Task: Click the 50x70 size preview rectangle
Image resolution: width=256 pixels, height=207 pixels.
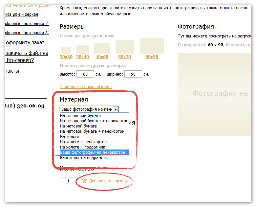Action: tap(125, 47)
